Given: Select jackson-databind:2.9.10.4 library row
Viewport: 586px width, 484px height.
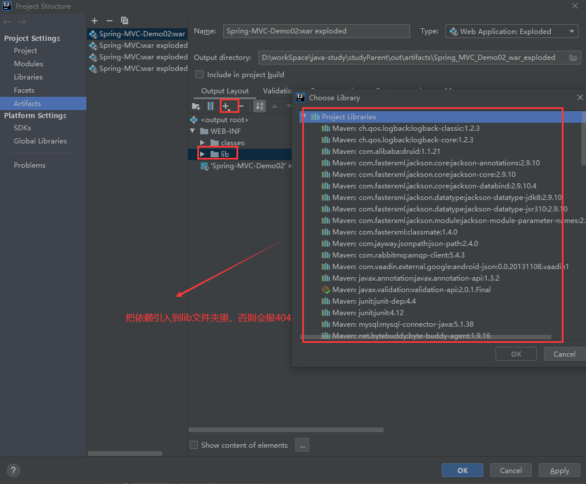Looking at the screenshot, I should coord(429,186).
